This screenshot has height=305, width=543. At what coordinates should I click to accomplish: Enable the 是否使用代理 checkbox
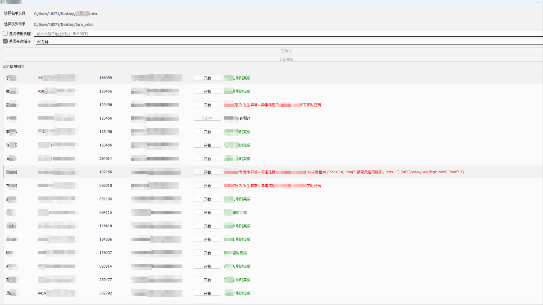(x=5, y=33)
